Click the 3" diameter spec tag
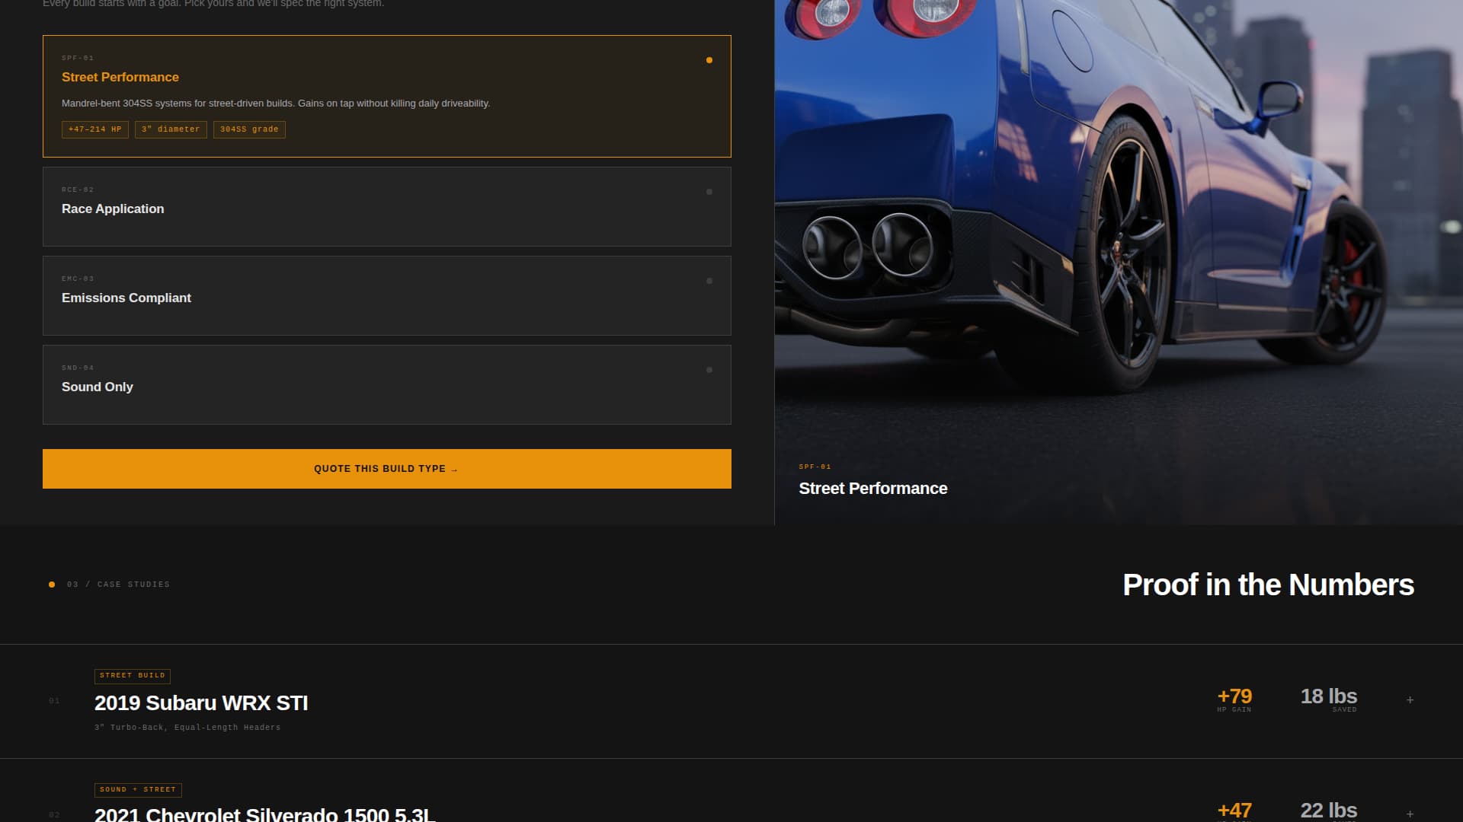Screen dimensions: 1463x822 tap(170, 129)
